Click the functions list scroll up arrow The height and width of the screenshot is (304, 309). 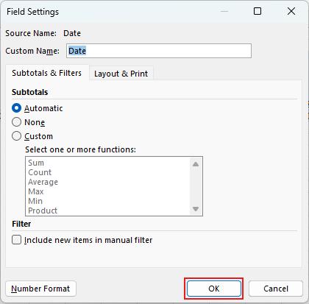(196, 164)
